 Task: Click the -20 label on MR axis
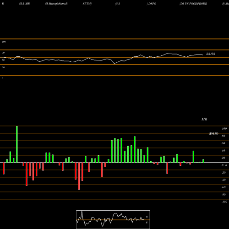click(x=224, y=173)
